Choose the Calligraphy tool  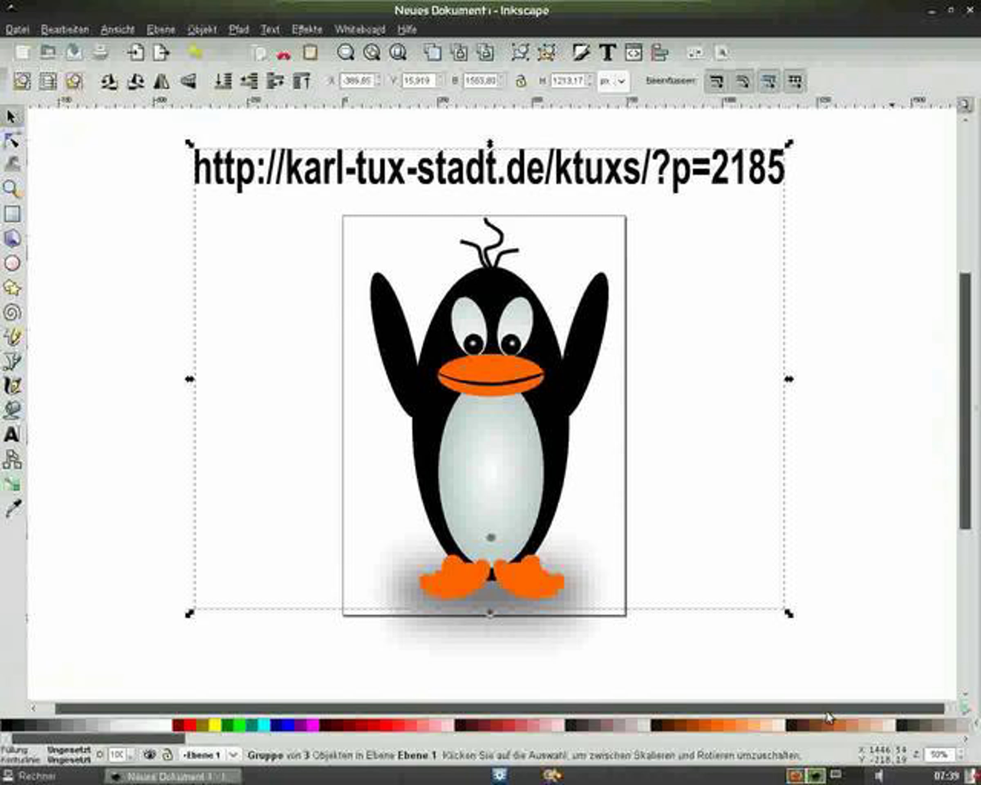click(12, 386)
